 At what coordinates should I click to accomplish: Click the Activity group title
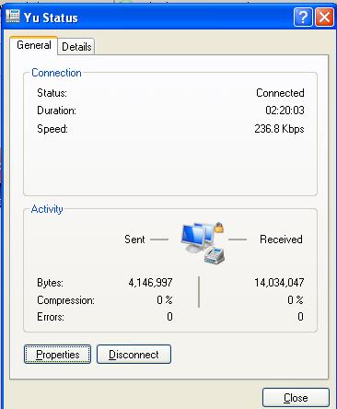tap(47, 209)
